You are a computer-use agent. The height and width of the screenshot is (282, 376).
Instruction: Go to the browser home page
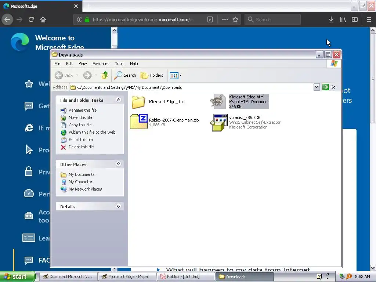(43, 19)
